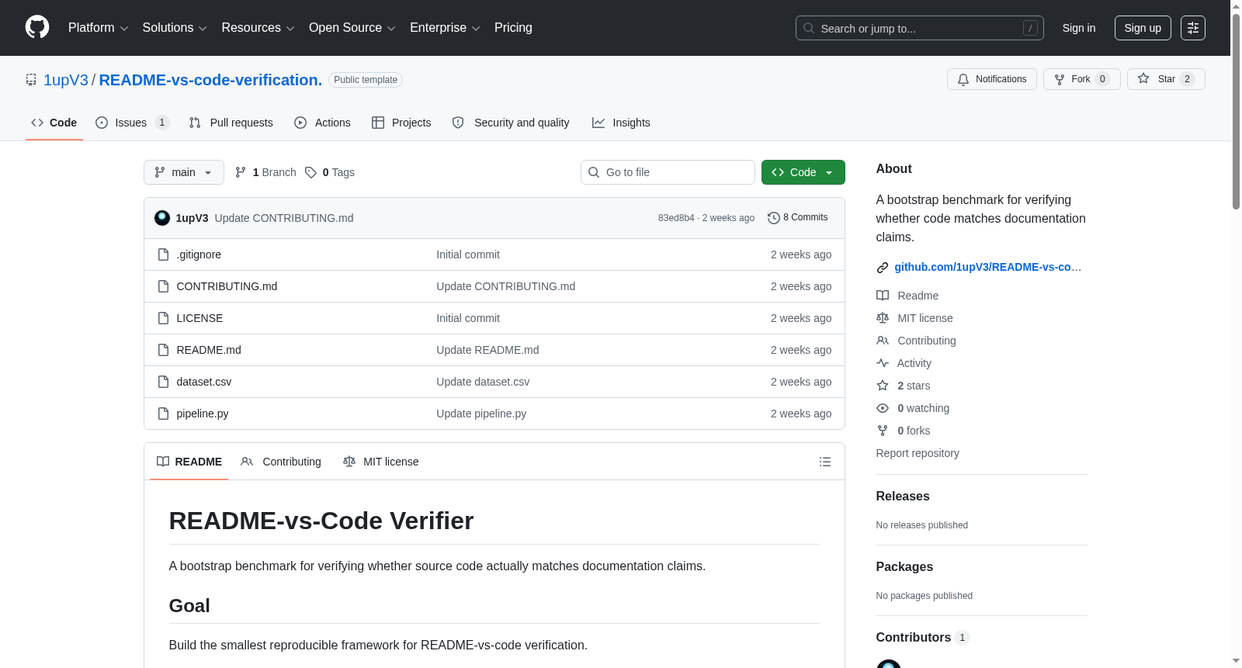
Task: Switch to Security and quality tab
Action: [511, 123]
